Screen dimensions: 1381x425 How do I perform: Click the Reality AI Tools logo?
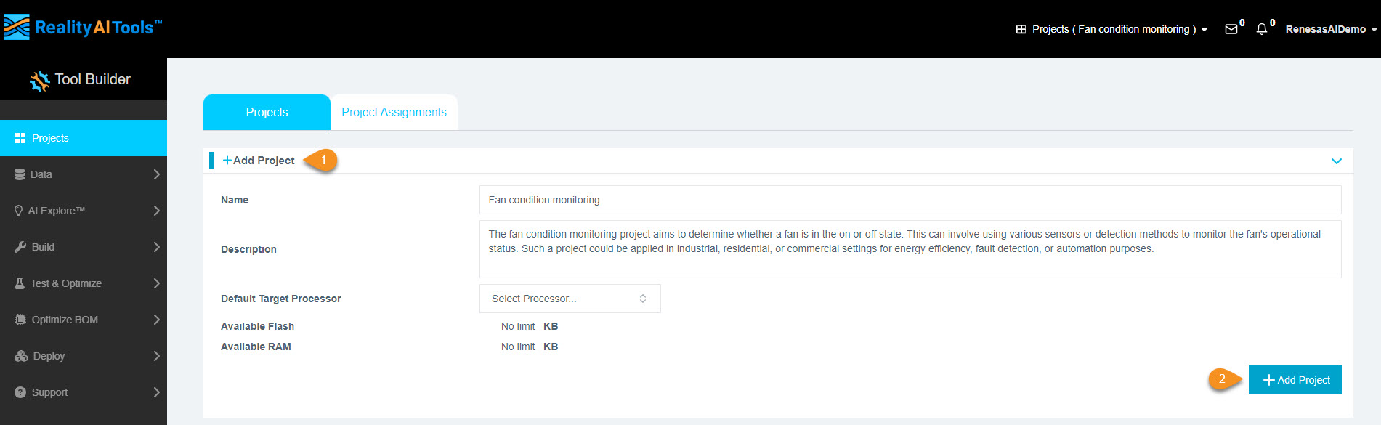coord(82,28)
